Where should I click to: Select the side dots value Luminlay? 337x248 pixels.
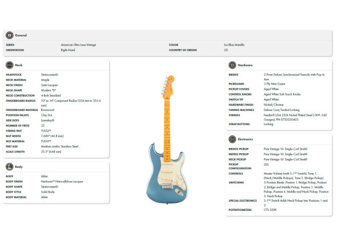pos(47,121)
